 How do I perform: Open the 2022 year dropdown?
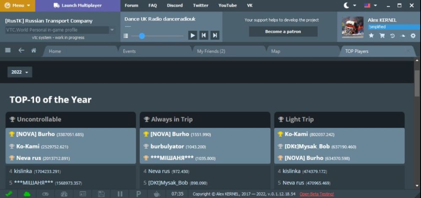[20, 72]
